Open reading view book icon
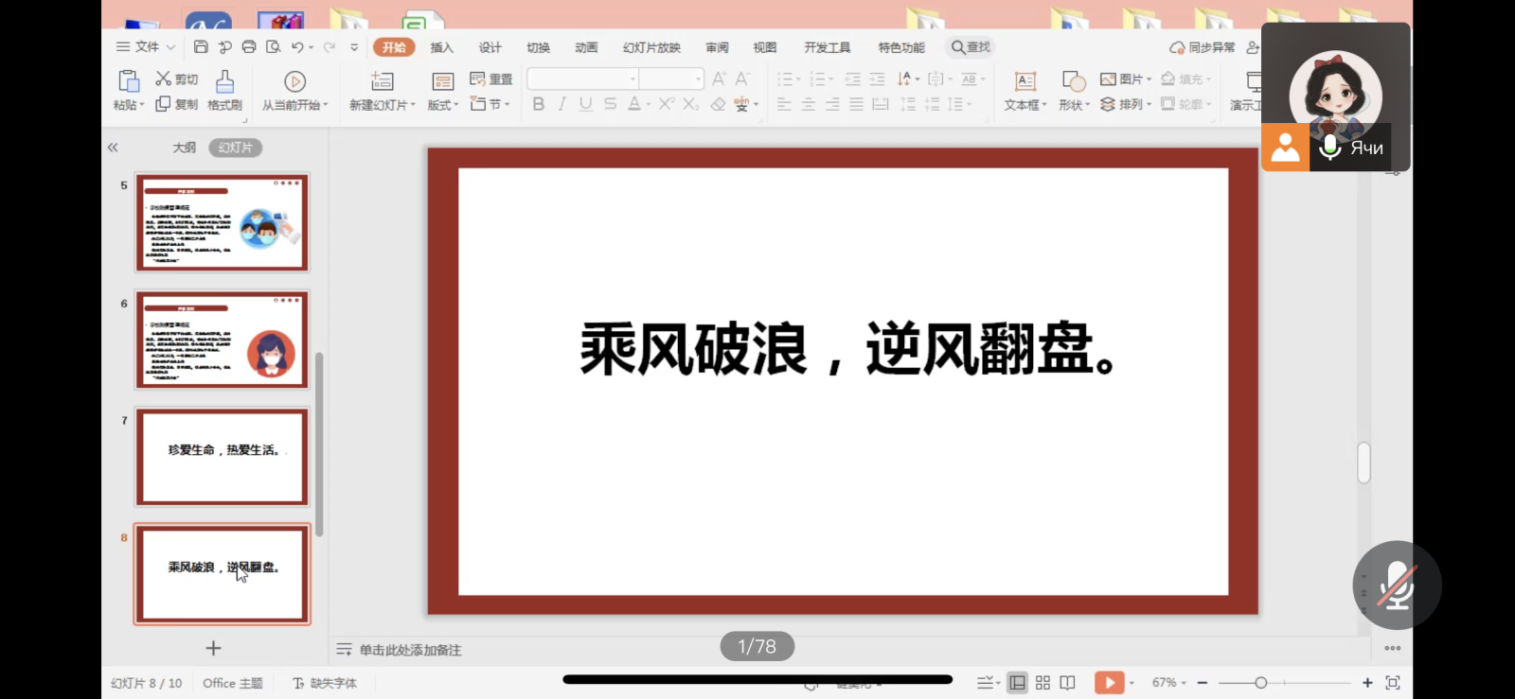 1067,683
